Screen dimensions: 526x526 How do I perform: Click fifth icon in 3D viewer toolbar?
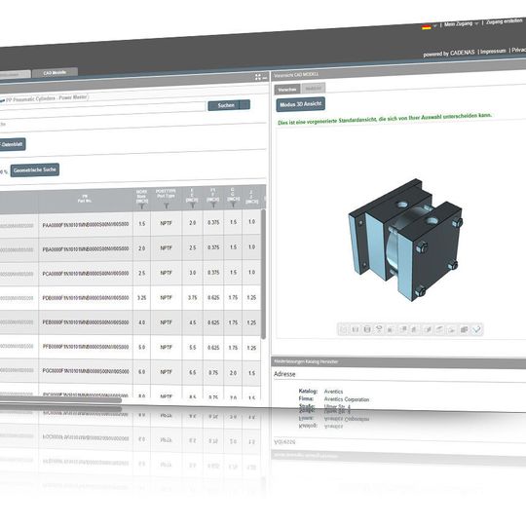coord(391,329)
